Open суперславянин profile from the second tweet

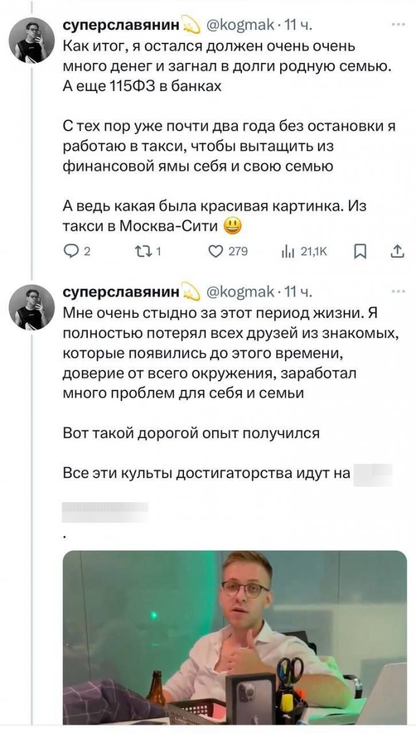tap(108, 294)
